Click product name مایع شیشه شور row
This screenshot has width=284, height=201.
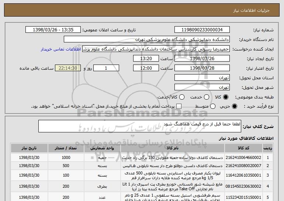pos(173,187)
